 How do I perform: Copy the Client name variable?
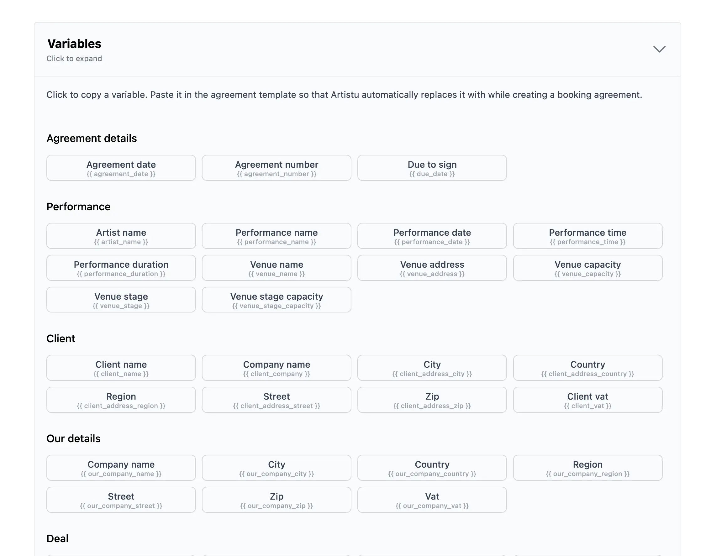(121, 368)
